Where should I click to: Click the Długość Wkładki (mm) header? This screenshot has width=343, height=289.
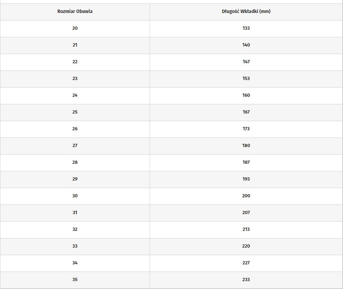pyautogui.click(x=246, y=12)
